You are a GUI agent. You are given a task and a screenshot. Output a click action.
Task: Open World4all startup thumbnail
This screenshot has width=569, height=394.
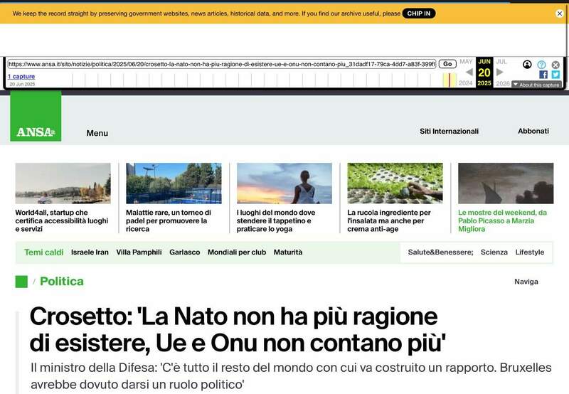point(63,183)
